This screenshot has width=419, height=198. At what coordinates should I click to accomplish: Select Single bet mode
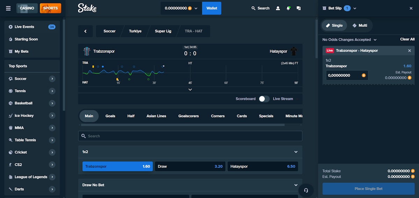[334, 25]
